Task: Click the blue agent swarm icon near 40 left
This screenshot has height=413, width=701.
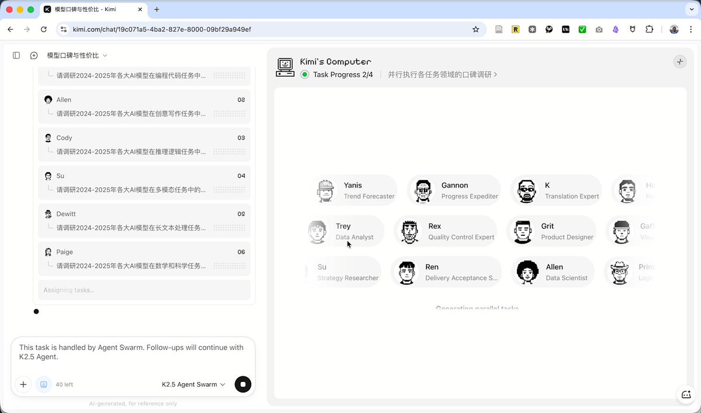Action: click(44, 384)
